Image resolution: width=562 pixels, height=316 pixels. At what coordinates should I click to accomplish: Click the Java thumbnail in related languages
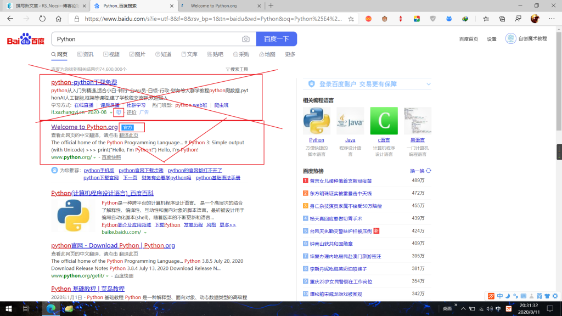350,121
